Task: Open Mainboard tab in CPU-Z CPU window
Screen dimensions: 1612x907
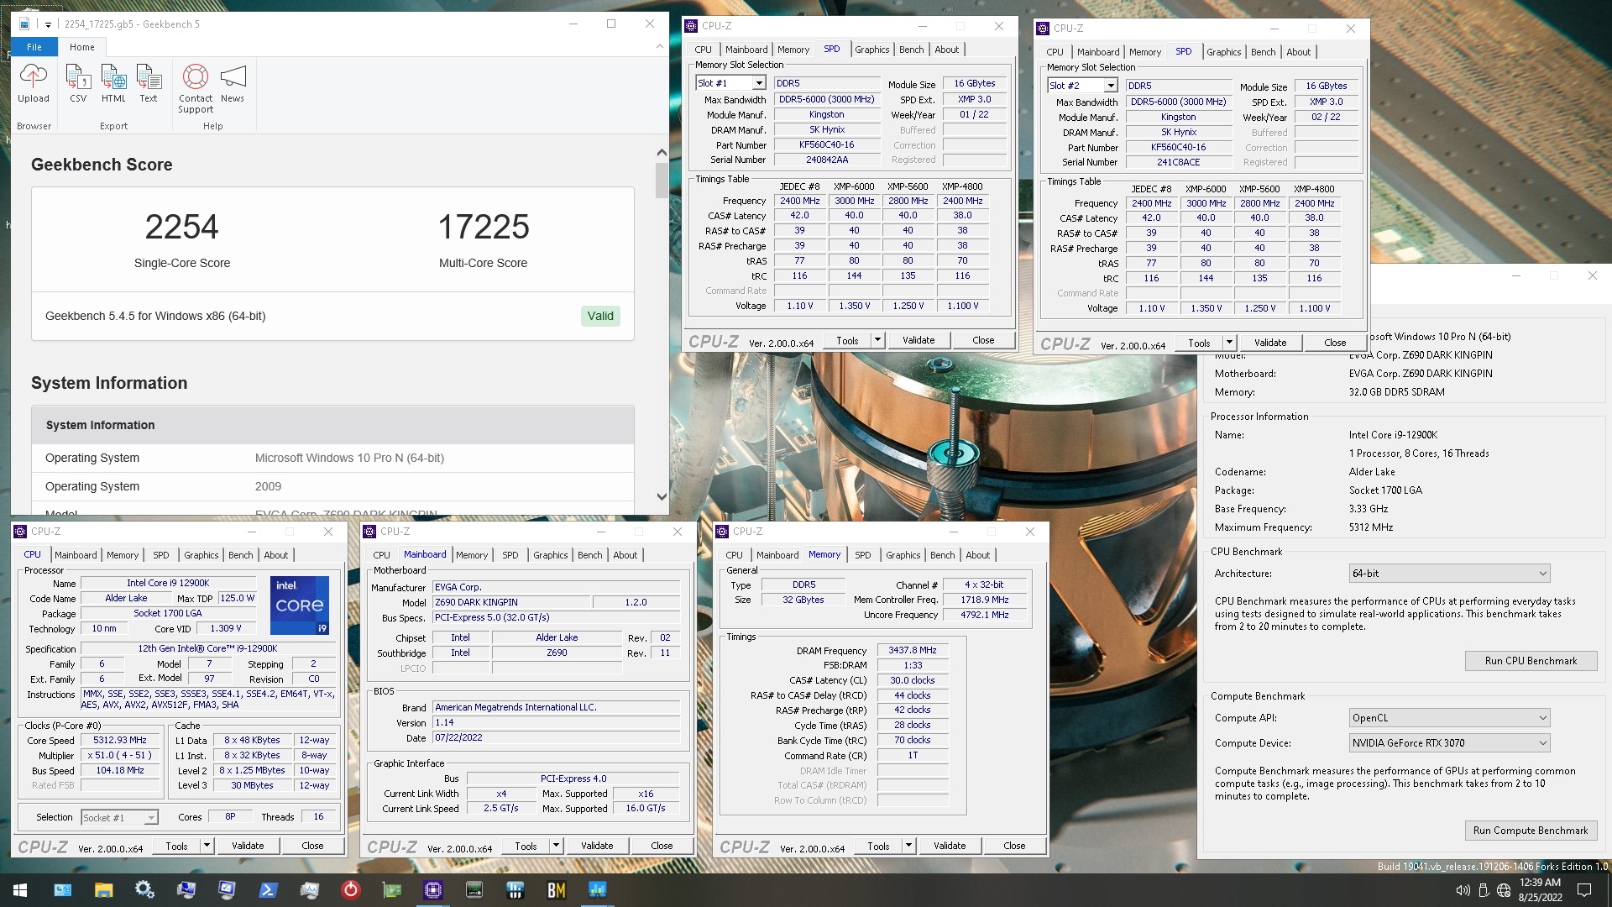Action: coord(76,555)
